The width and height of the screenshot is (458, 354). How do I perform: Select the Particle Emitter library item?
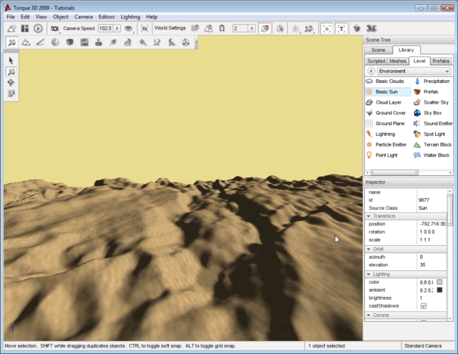coord(389,144)
